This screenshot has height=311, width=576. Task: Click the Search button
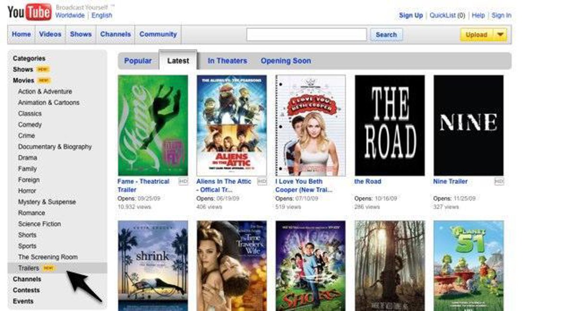click(386, 35)
